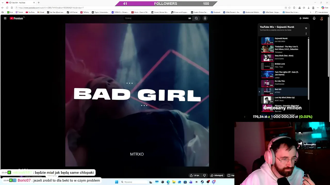Select 'Broken Love' in the playlist
This screenshot has width=330, height=185.
tap(283, 66)
